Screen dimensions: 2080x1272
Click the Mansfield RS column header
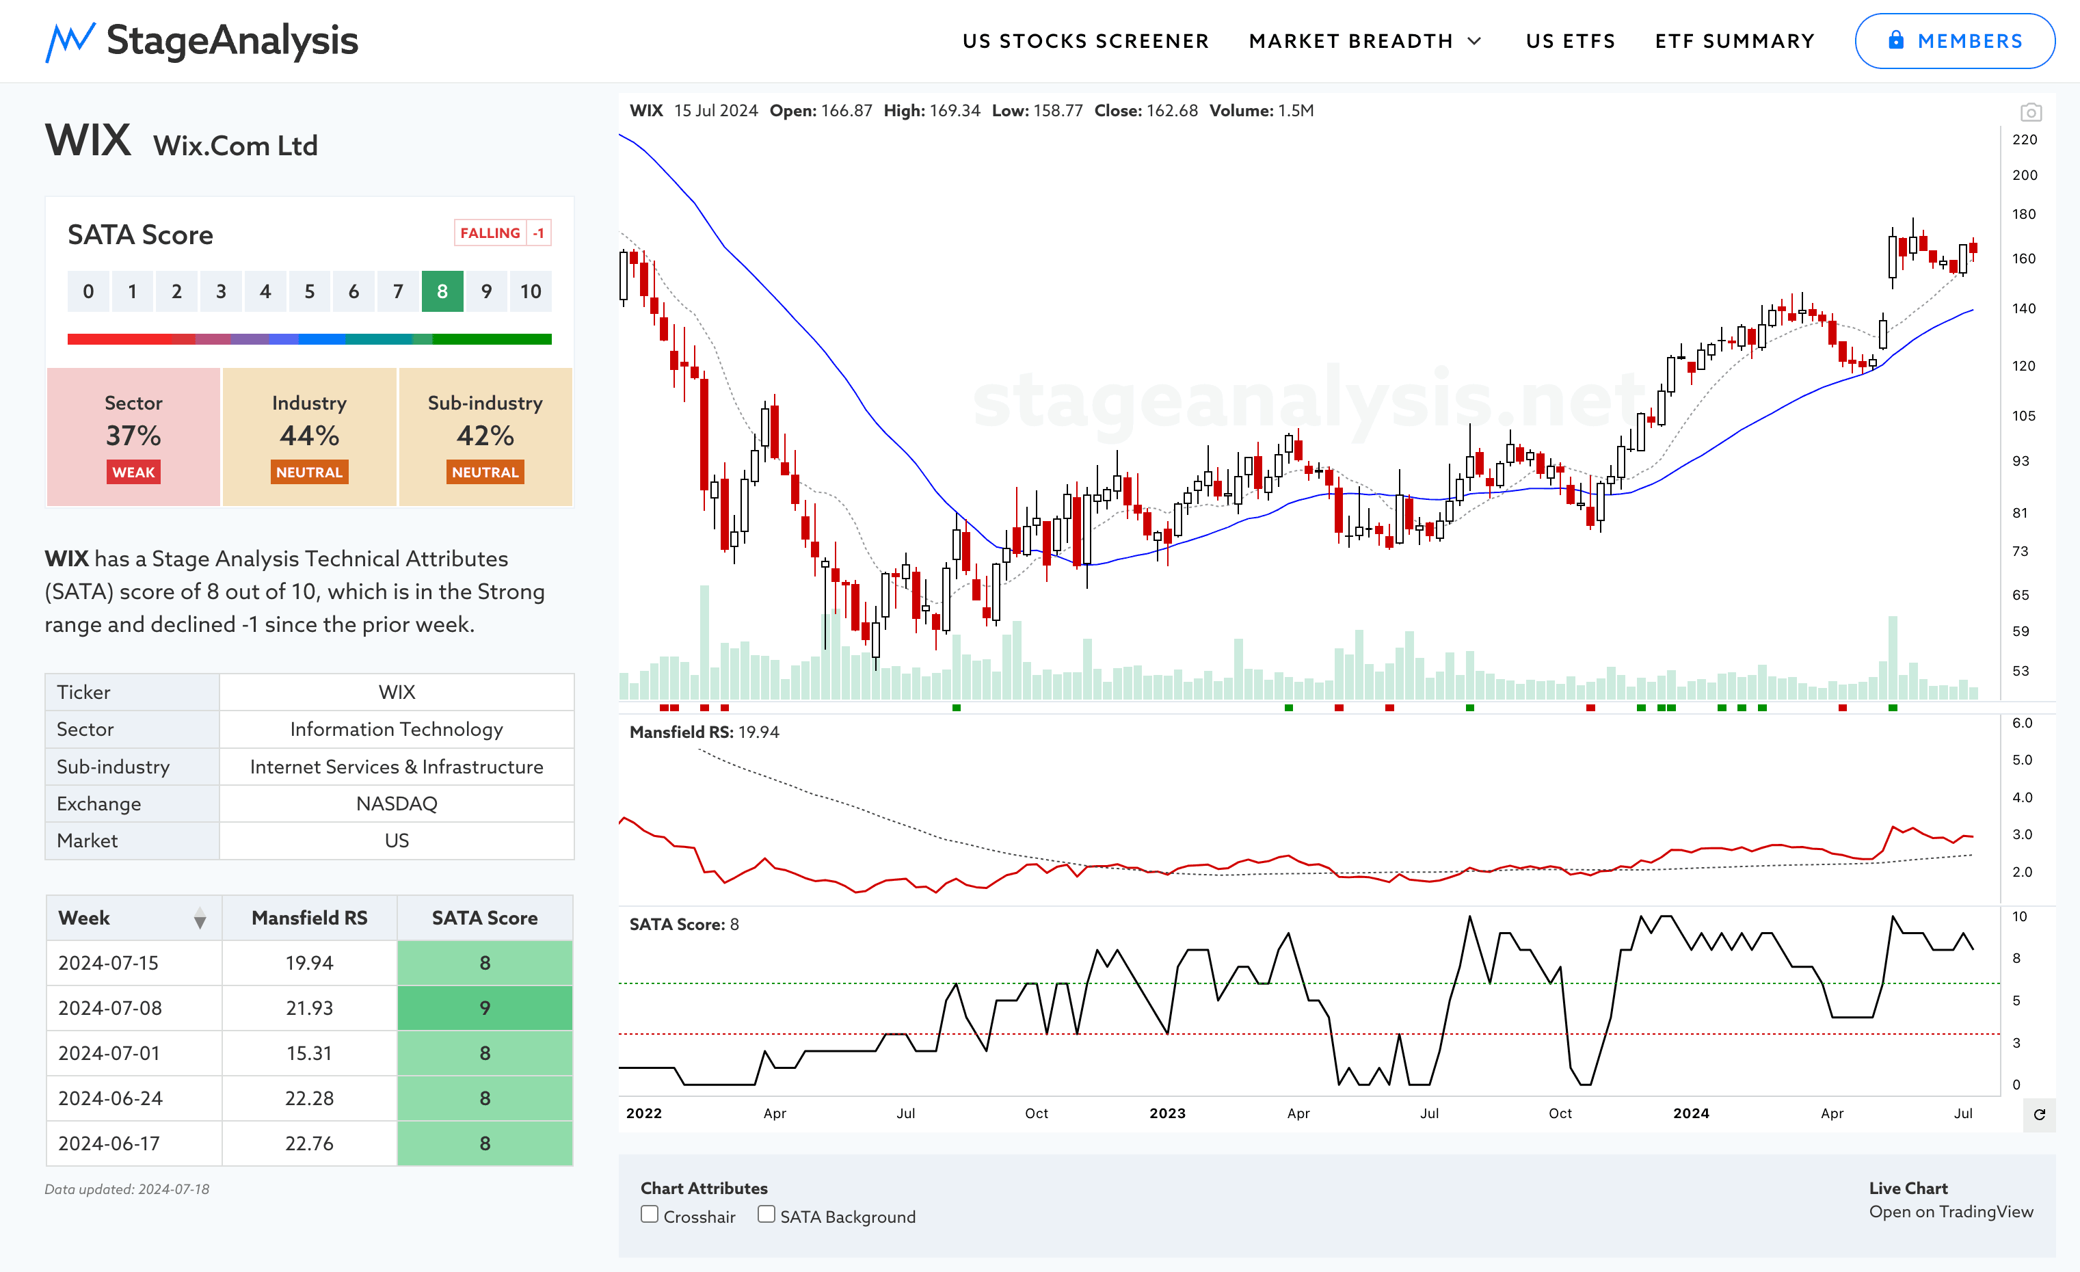pyautogui.click(x=309, y=918)
